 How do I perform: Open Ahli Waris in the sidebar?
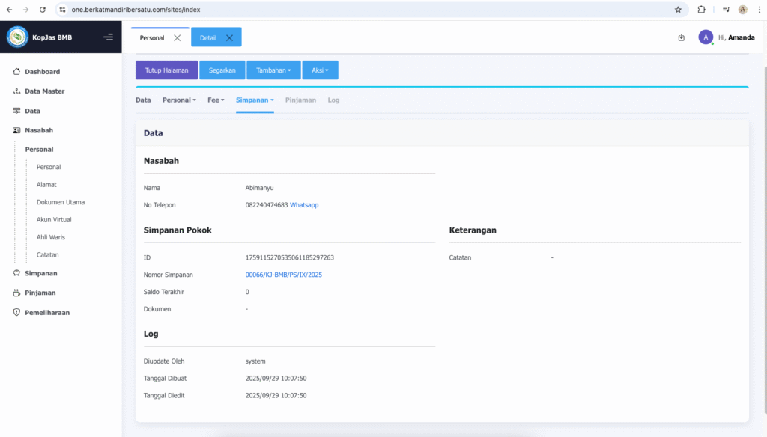(x=51, y=237)
